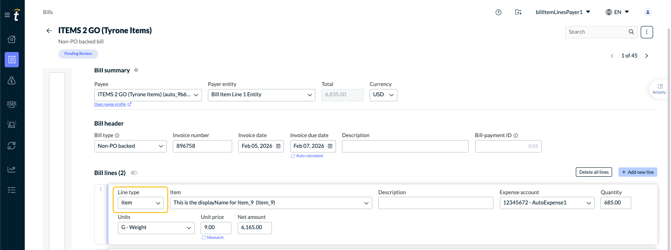671x250 pixels.
Task: Click the Bill-payment ID info icon
Action: pos(516,135)
